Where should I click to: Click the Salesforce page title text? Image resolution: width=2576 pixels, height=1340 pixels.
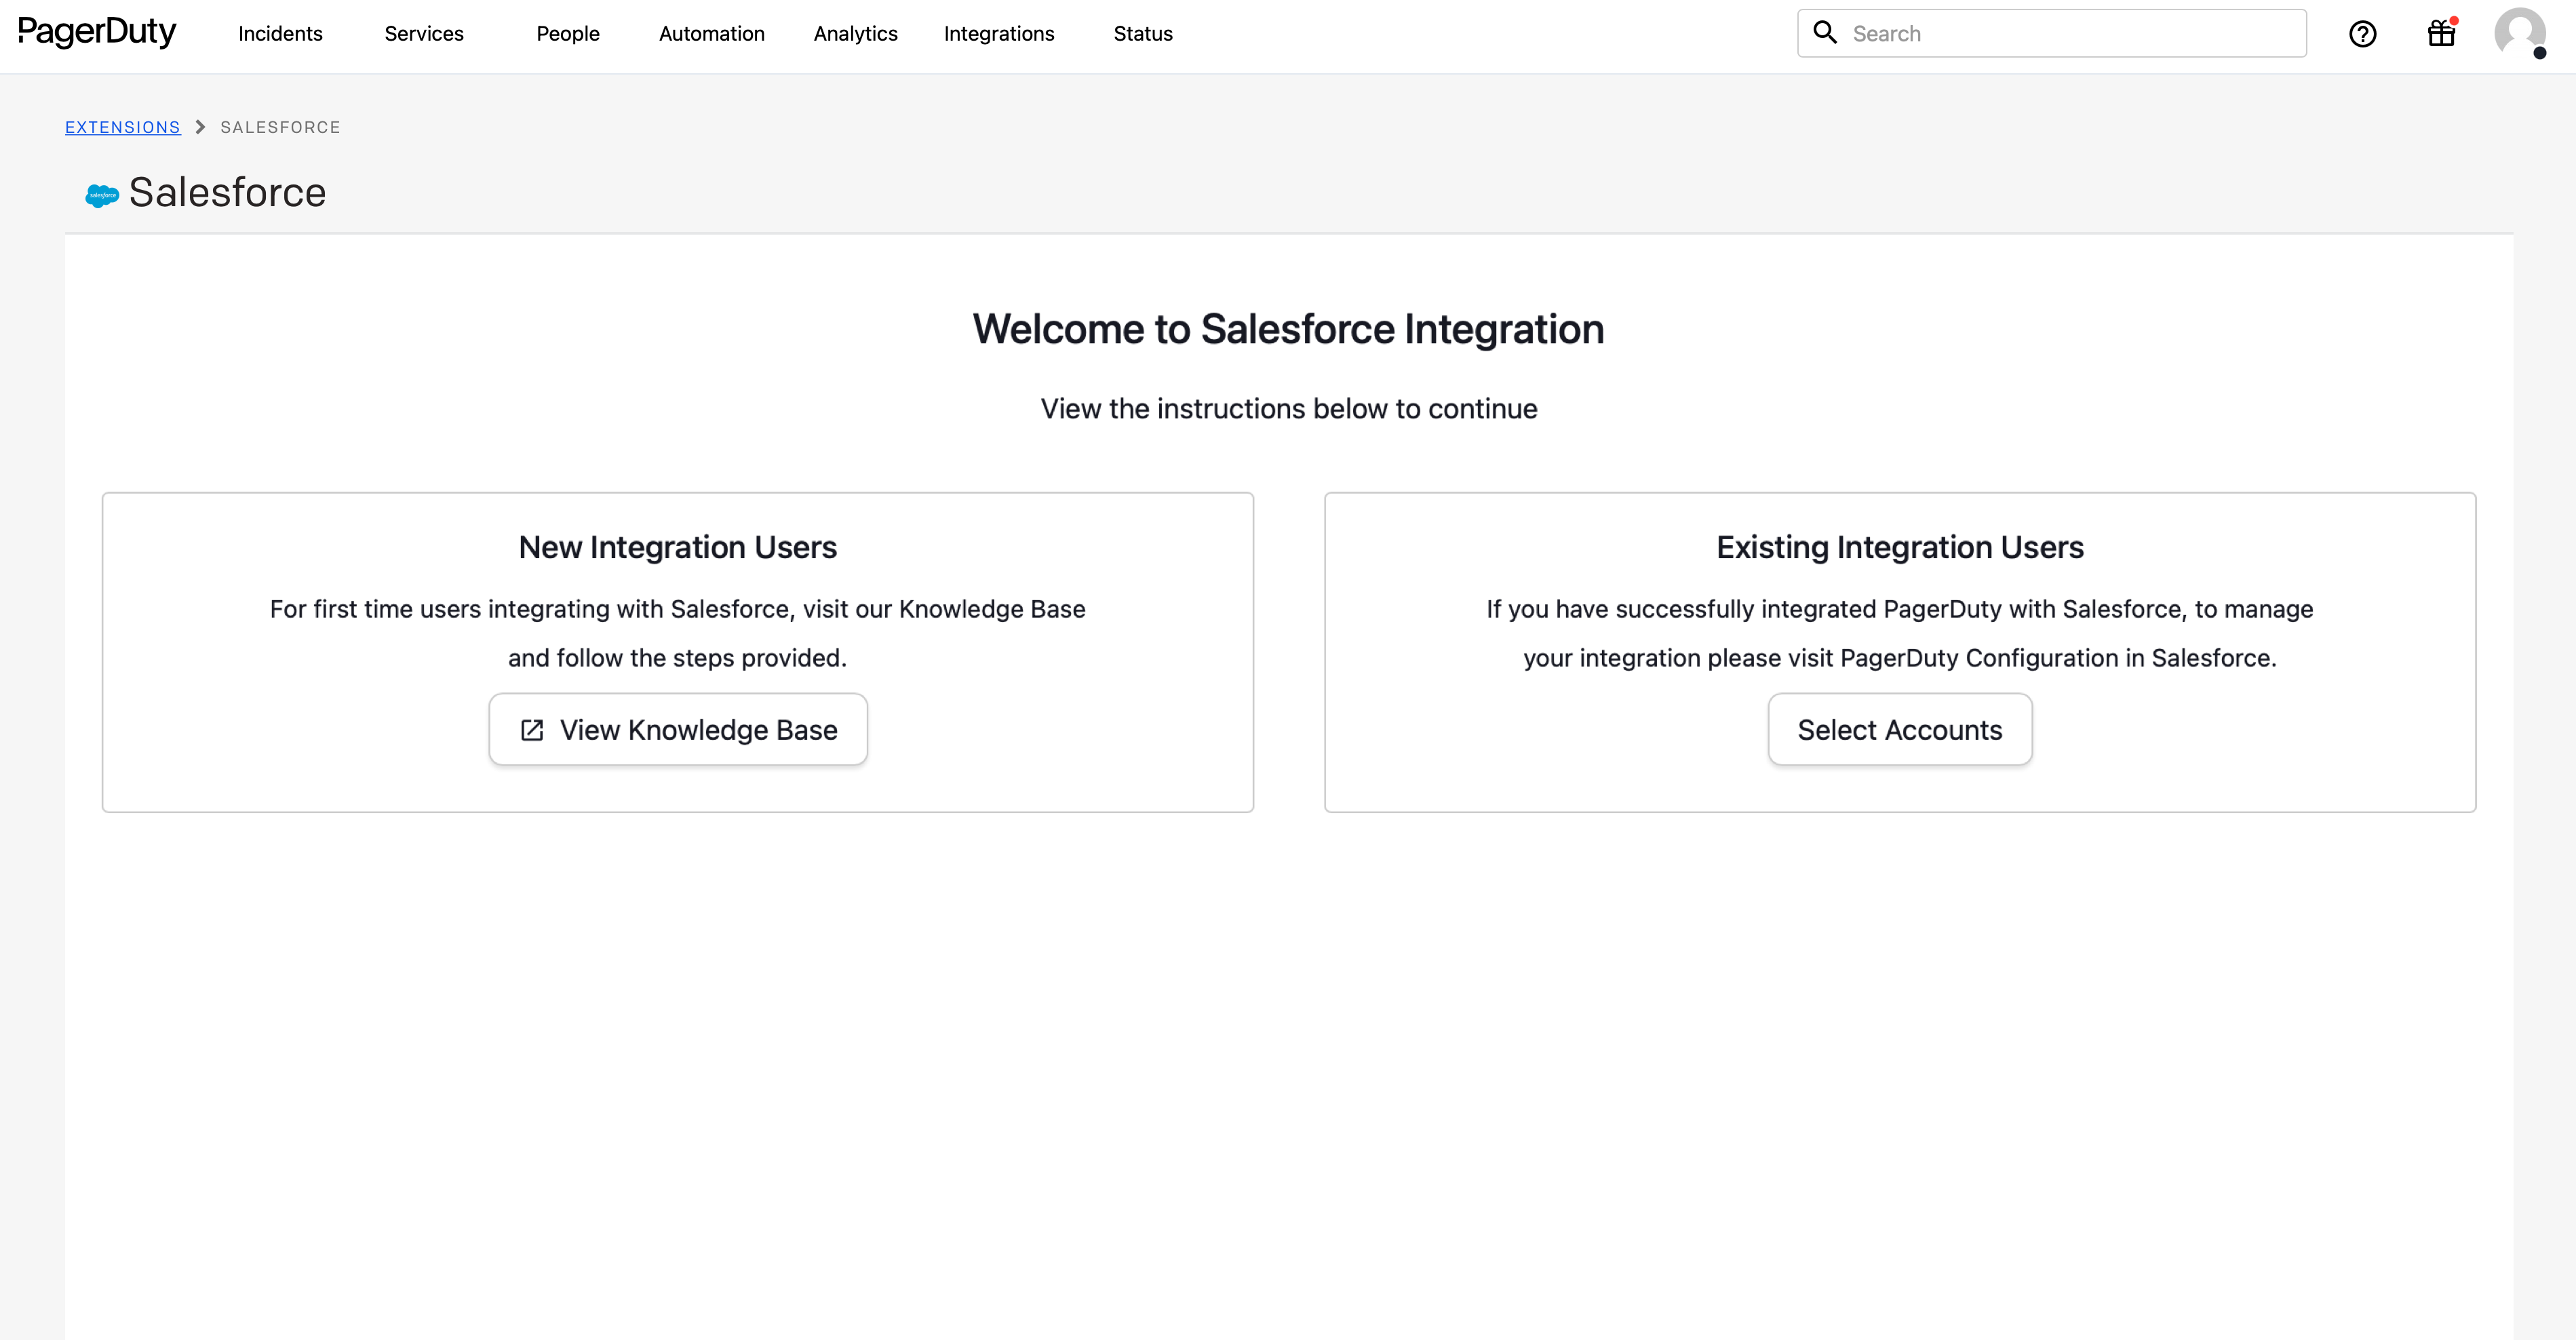228,192
